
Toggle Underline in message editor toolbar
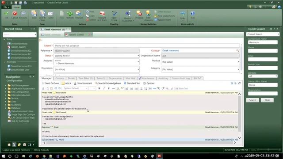tap(108, 88)
